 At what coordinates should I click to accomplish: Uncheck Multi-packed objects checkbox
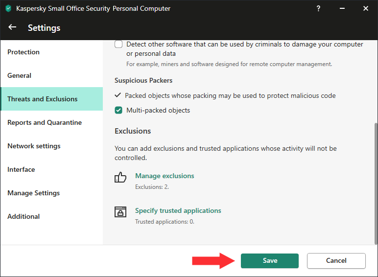click(x=118, y=110)
